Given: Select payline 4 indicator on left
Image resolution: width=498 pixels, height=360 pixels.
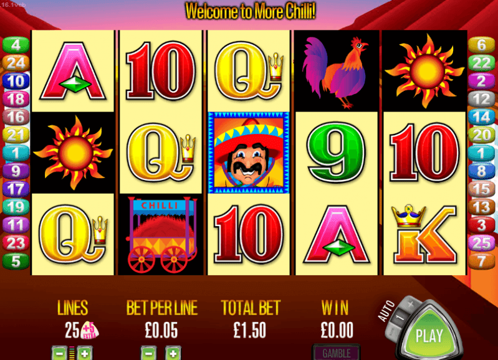Looking at the screenshot, I should 16,45.
